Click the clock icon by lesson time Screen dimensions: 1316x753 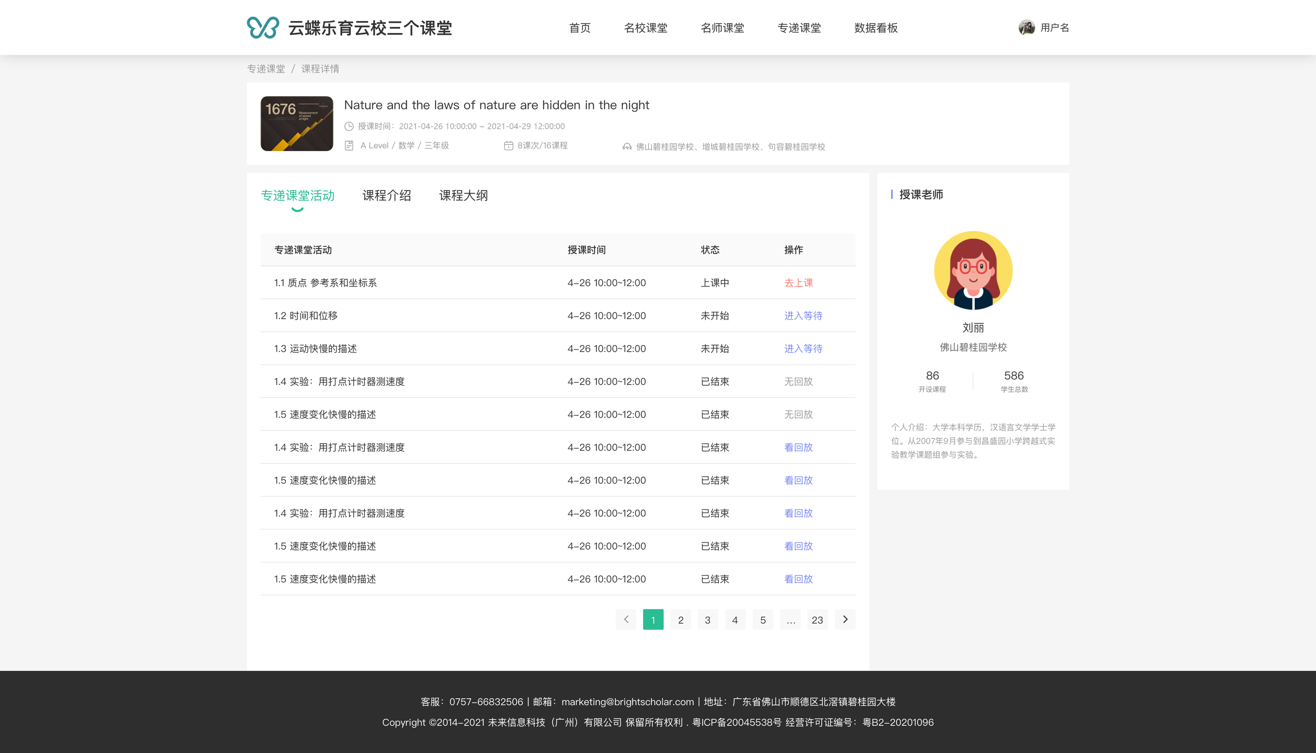[349, 126]
